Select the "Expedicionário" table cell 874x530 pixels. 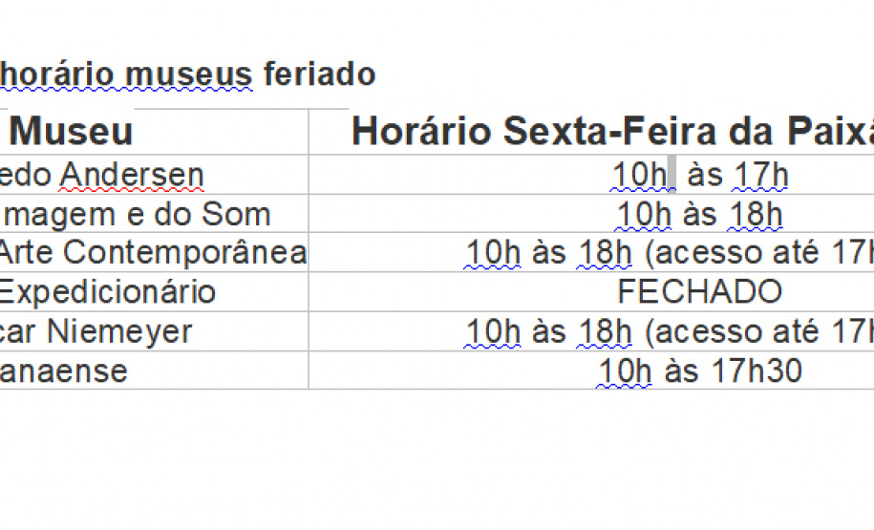tap(107, 292)
